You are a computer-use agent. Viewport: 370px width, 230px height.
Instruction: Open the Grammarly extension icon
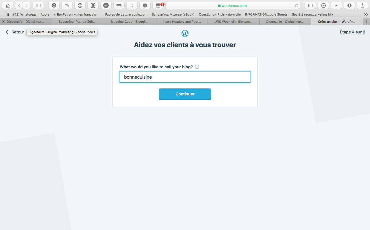(x=54, y=5)
